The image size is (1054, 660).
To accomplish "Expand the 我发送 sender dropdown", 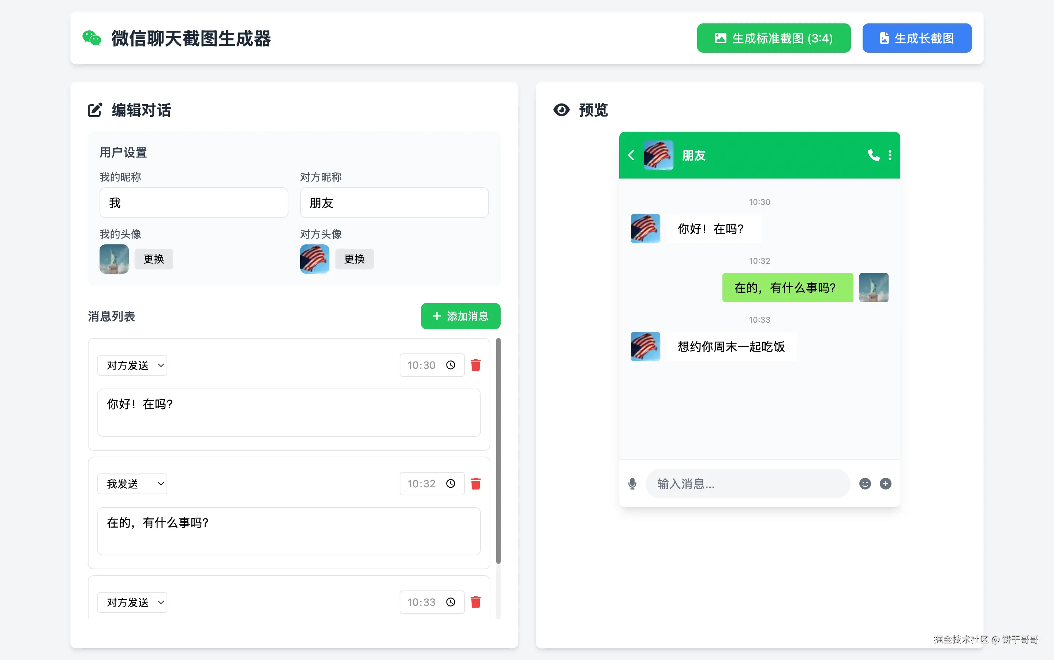I will pos(132,483).
